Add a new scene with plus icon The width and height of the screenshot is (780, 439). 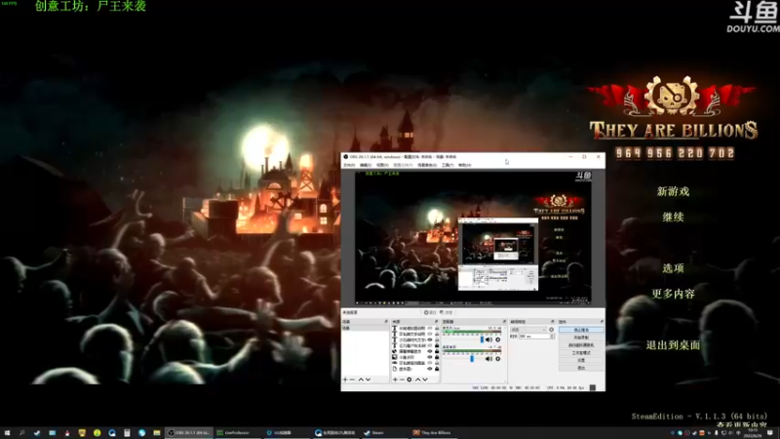(345, 379)
